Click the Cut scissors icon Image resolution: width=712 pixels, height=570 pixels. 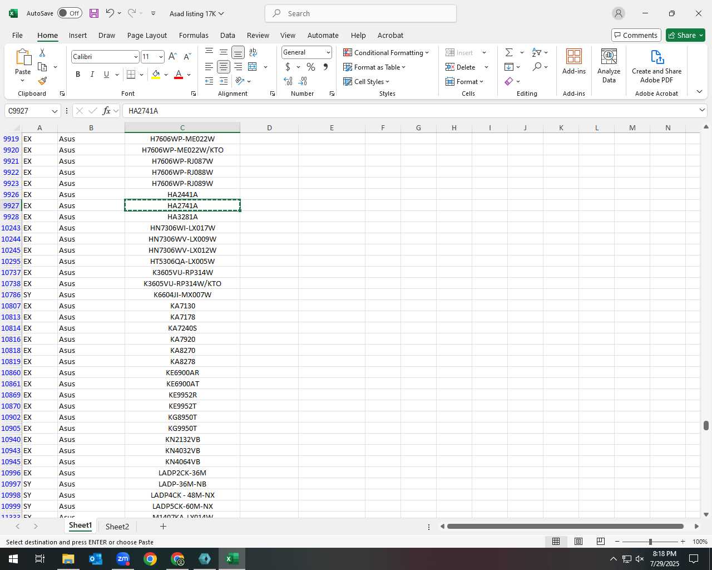coord(42,52)
